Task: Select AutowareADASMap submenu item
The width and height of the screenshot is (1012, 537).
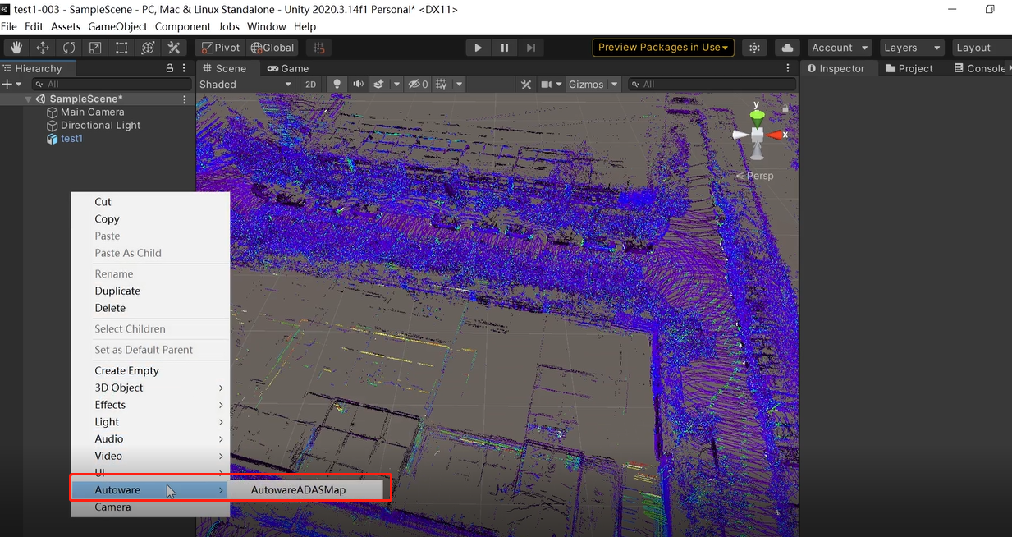Action: pyautogui.click(x=305, y=489)
